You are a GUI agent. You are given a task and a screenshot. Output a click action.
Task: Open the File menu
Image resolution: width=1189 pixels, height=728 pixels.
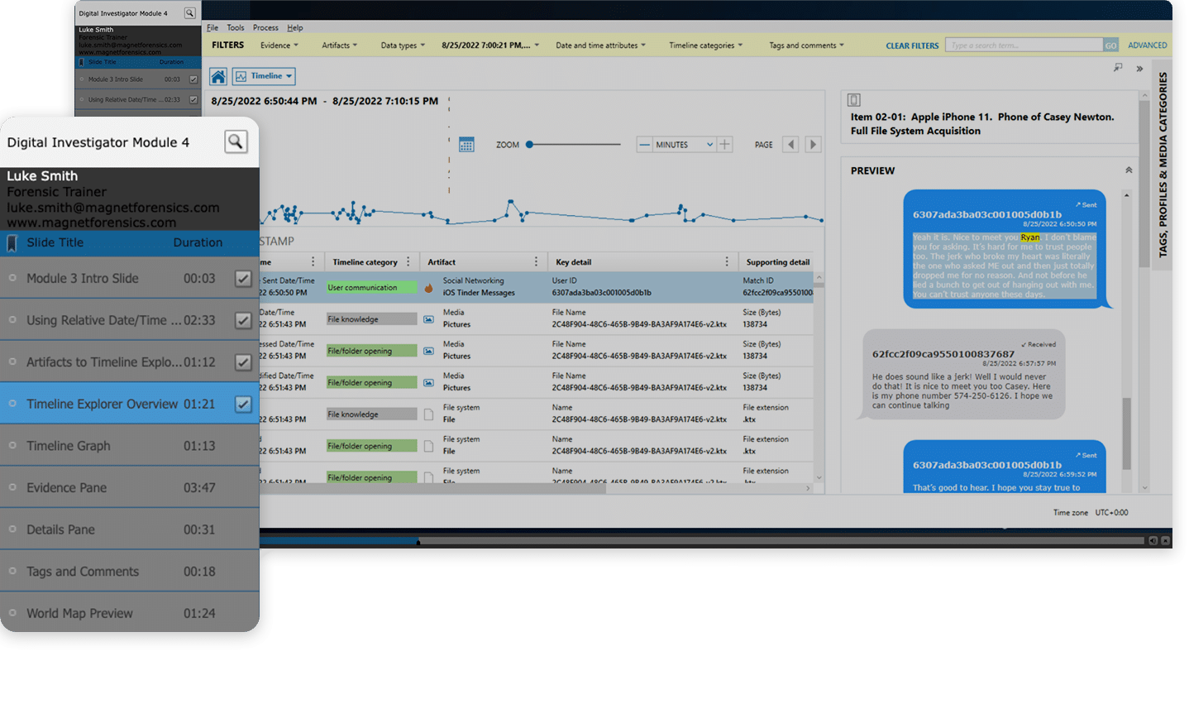coord(212,27)
